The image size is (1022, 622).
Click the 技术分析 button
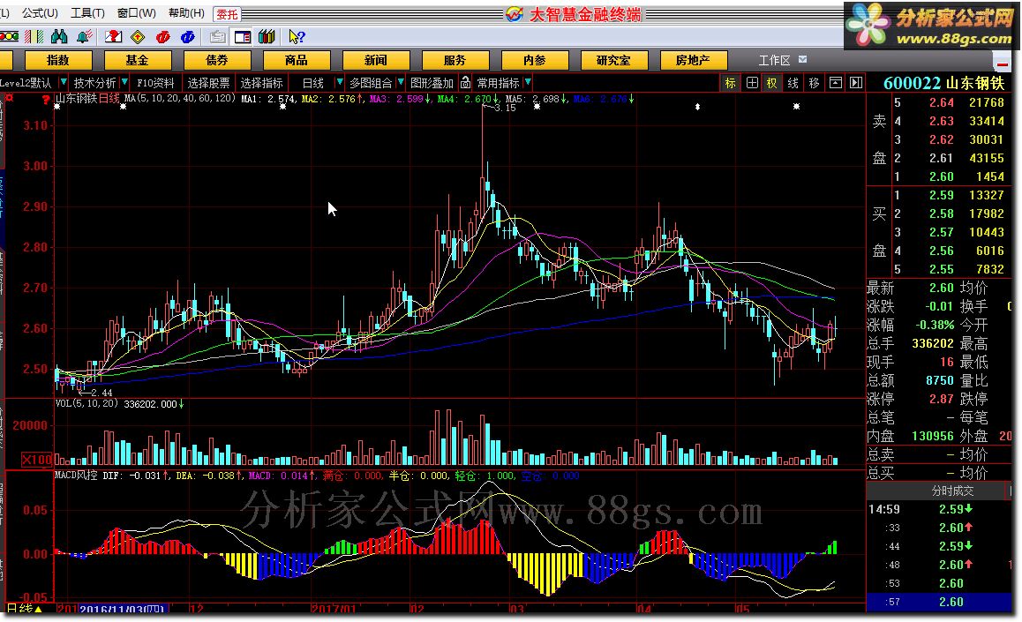(94, 83)
